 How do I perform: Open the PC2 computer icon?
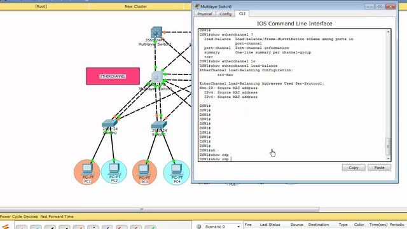click(114, 169)
